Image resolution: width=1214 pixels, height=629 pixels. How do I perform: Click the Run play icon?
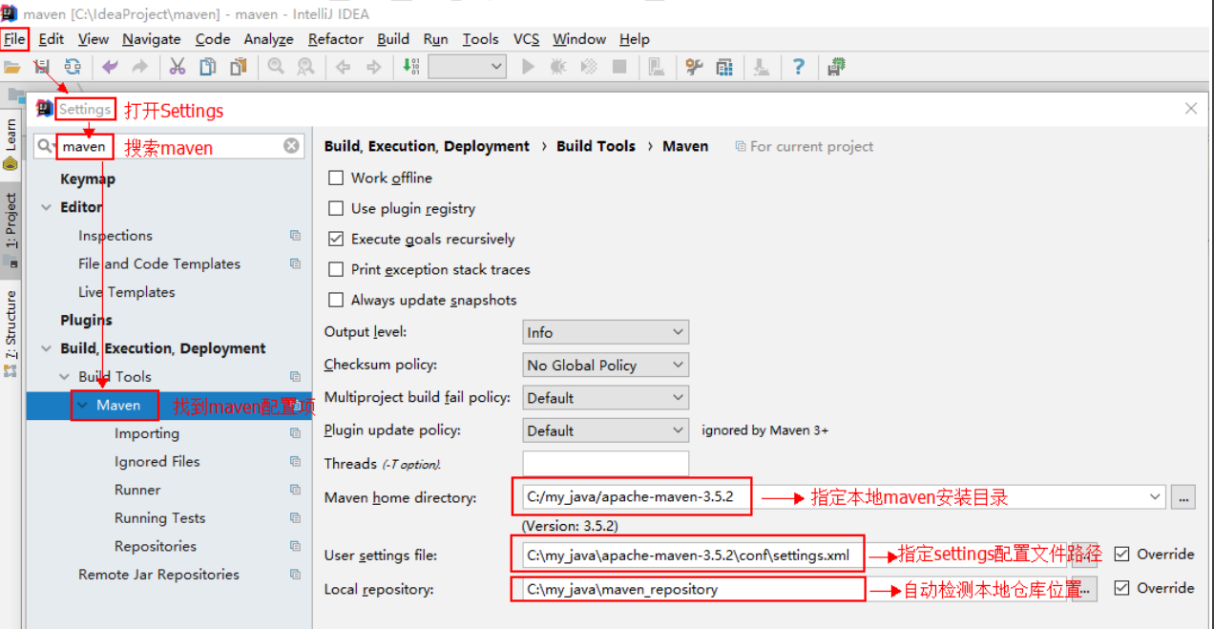tap(528, 67)
